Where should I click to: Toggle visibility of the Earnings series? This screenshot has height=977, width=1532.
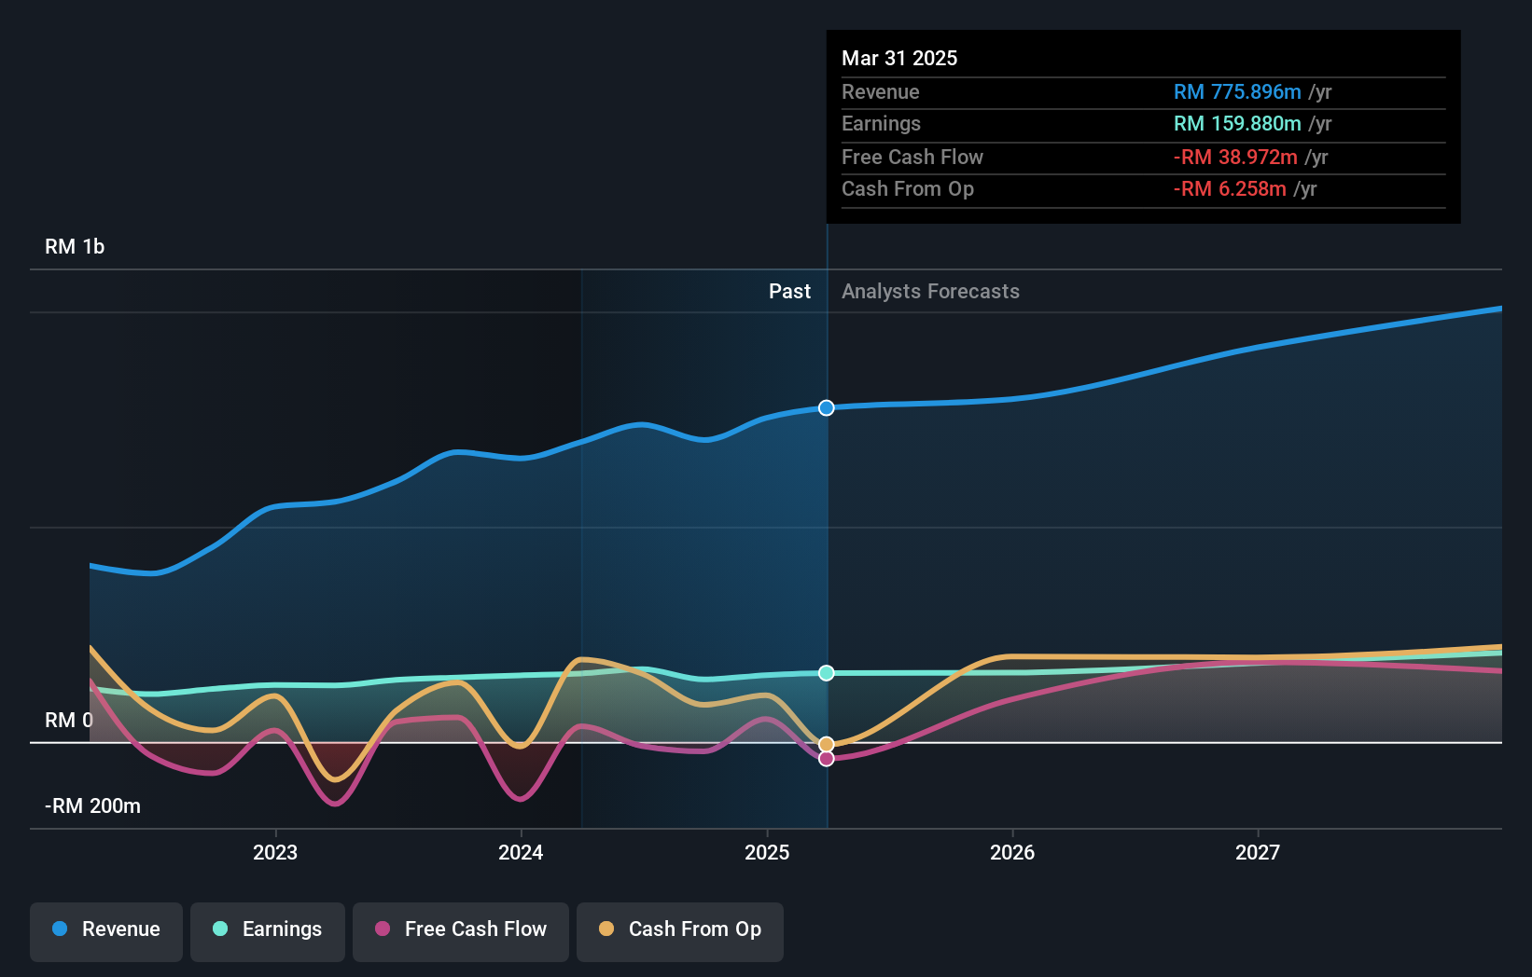[268, 930]
